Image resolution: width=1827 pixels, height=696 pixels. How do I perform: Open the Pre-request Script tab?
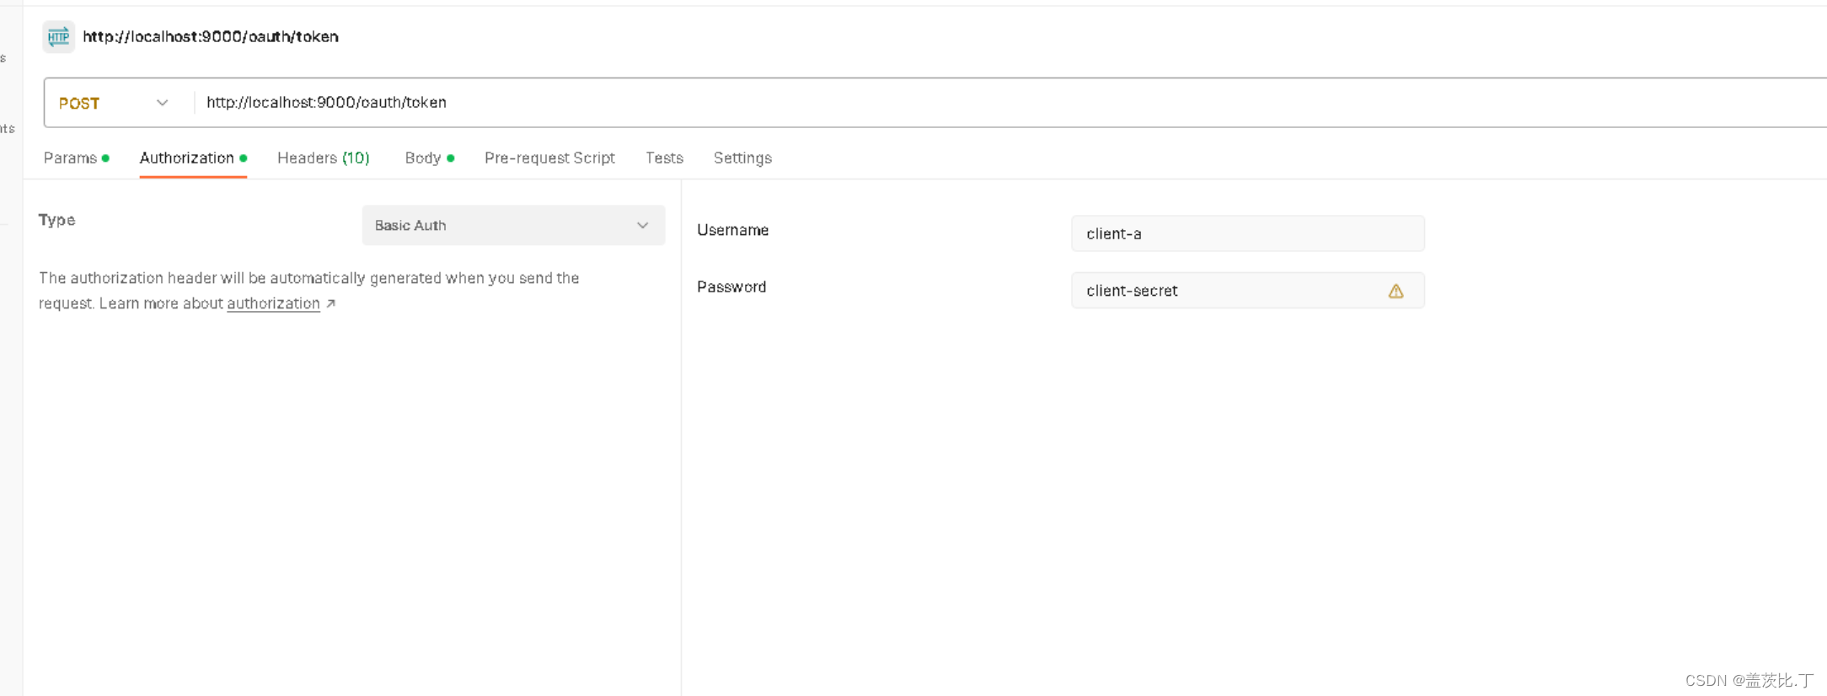(x=549, y=158)
